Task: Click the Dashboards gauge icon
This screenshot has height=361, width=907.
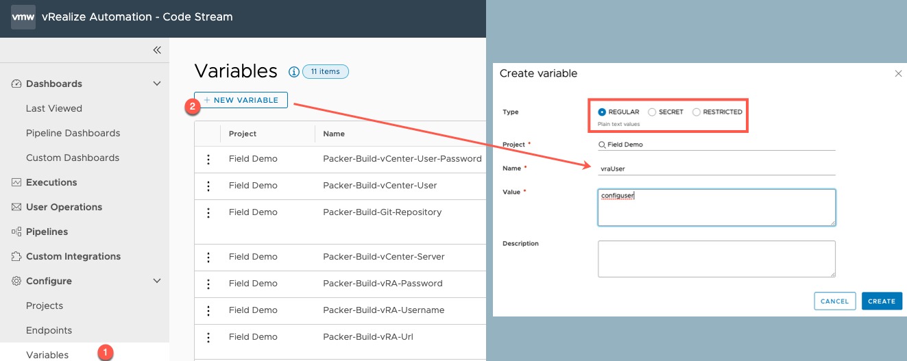Action: [16, 84]
